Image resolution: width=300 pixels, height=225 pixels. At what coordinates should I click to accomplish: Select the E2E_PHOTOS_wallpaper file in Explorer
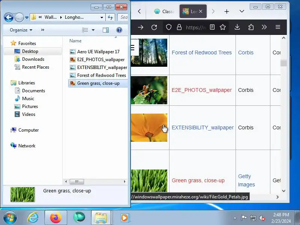coord(100,60)
